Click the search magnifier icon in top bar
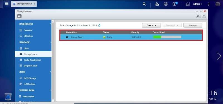 point(144,4)
